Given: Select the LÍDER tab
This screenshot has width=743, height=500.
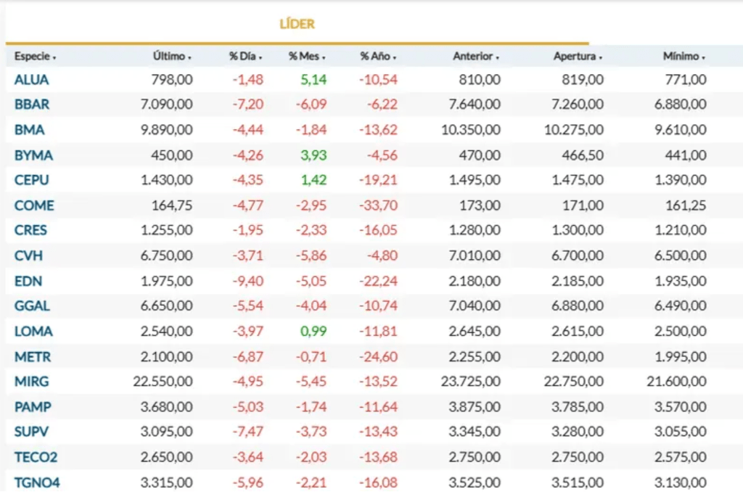Looking at the screenshot, I should pyautogui.click(x=297, y=24).
